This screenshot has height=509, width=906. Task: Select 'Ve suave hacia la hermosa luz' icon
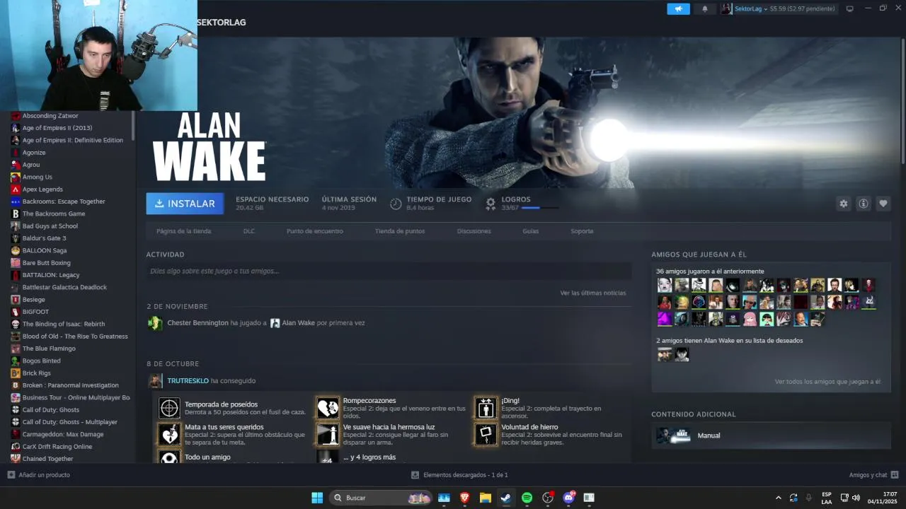[x=328, y=434]
